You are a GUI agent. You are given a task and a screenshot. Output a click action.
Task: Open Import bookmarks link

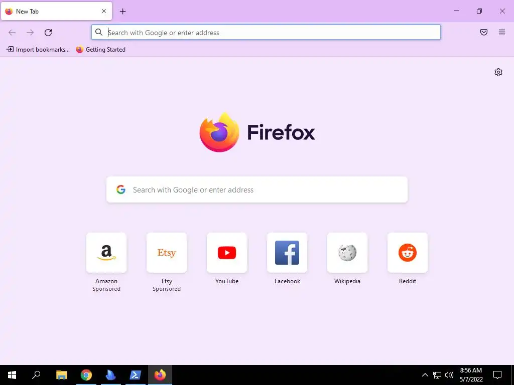click(38, 50)
